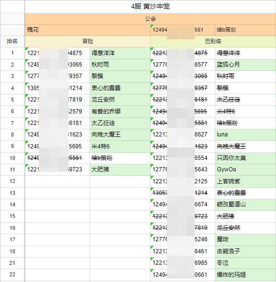Select the 大肥猪 cell in row 11

(x=120, y=169)
